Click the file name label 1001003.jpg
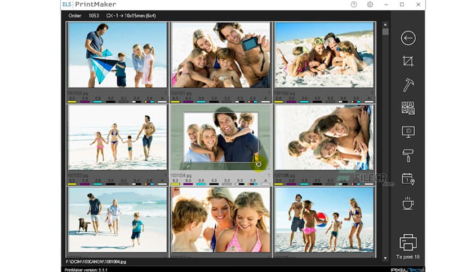The height and width of the screenshot is (272, 471). tap(78, 175)
